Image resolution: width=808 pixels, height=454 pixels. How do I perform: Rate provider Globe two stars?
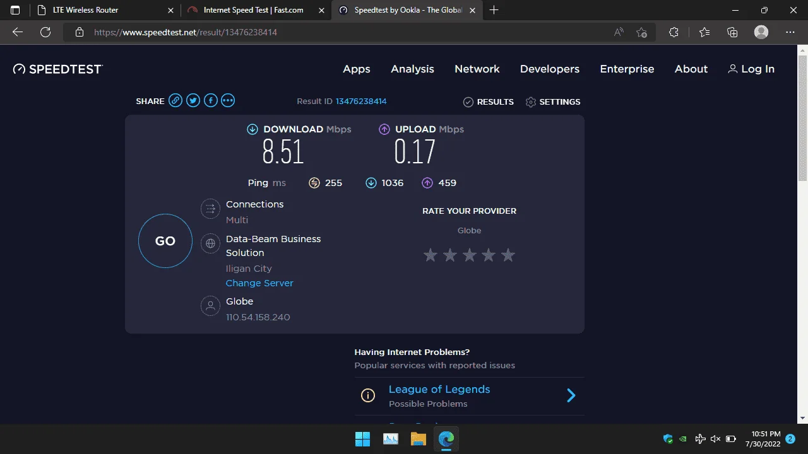click(x=450, y=255)
